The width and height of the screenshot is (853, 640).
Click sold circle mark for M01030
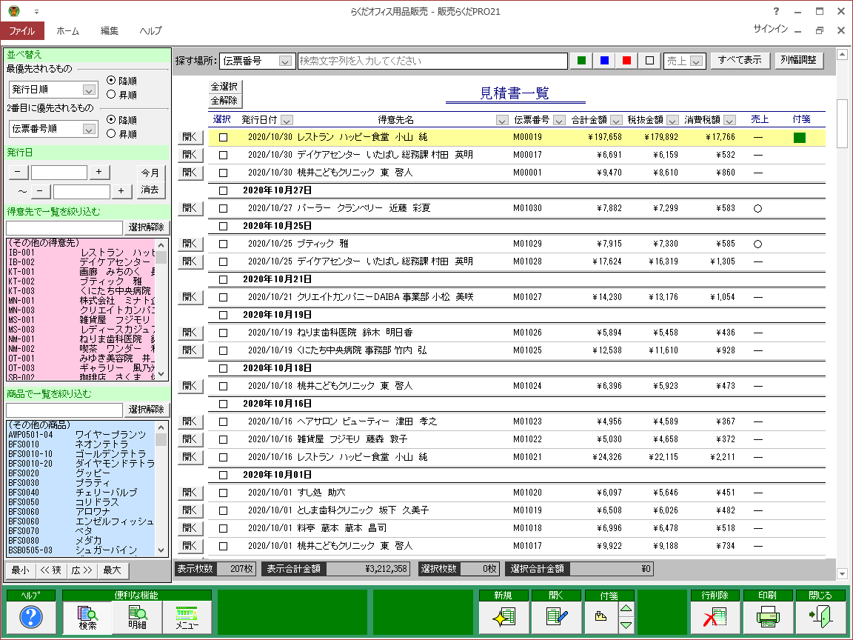click(757, 208)
